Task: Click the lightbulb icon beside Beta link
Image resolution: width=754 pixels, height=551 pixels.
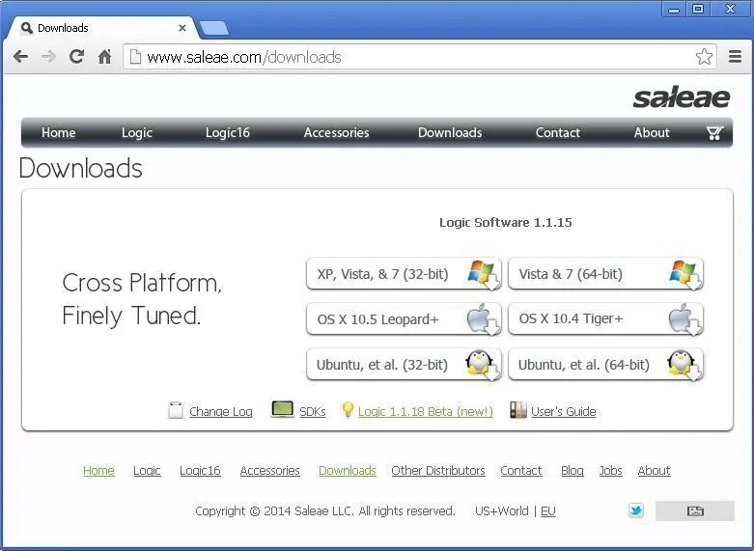Action: 348,410
